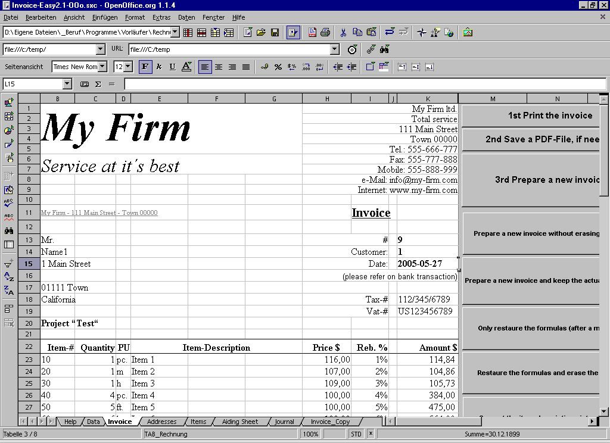This screenshot has height=443, width=610.
Task: Toggle auto spellcheck (ABC red wavy underline)
Action: pyautogui.click(x=8, y=217)
